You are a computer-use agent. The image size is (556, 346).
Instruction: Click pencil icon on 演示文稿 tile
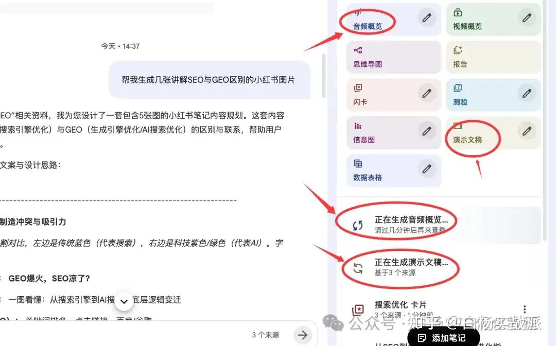click(527, 131)
